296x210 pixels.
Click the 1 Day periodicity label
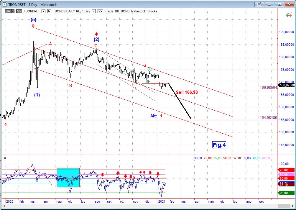click(86, 11)
